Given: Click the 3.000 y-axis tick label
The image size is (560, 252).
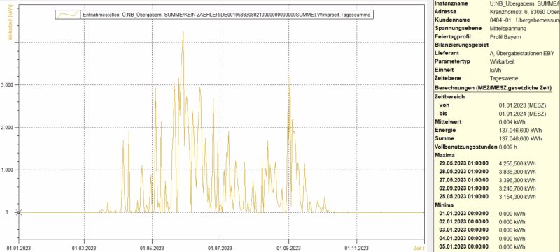Looking at the screenshot, I should point(8,84).
